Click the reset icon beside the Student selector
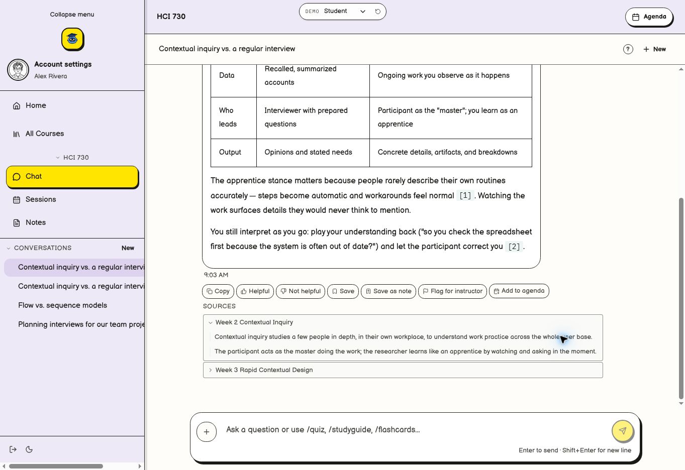The image size is (685, 470). [x=378, y=11]
